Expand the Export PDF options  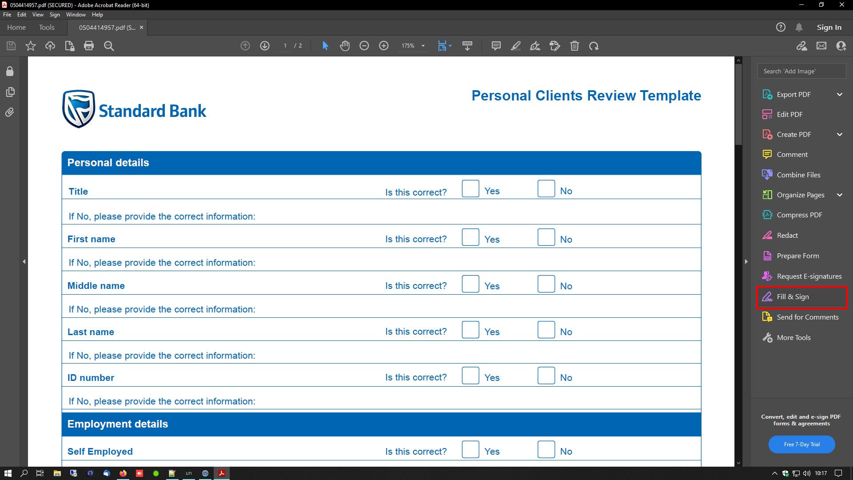(840, 94)
